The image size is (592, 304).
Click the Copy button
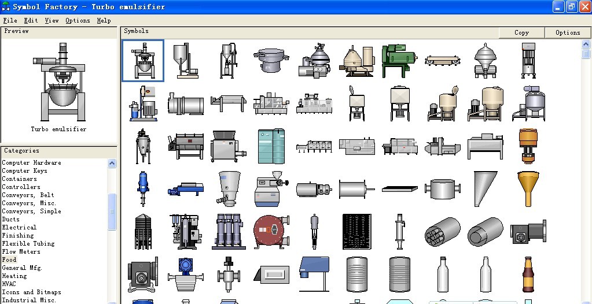pyautogui.click(x=522, y=32)
